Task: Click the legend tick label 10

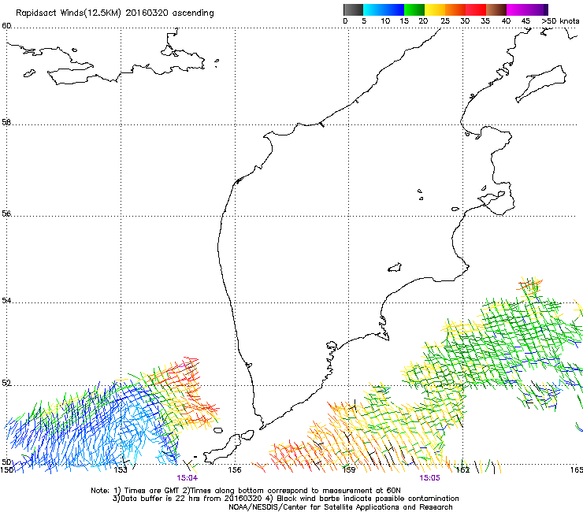Action: pyautogui.click(x=385, y=21)
